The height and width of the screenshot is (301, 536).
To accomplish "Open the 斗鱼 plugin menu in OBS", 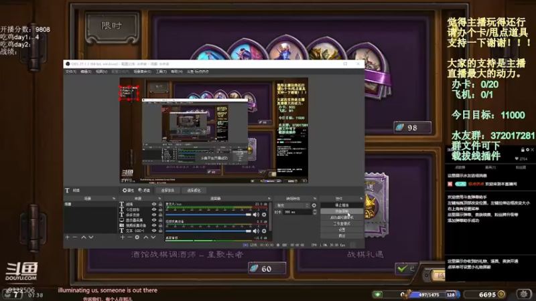I will [198, 72].
